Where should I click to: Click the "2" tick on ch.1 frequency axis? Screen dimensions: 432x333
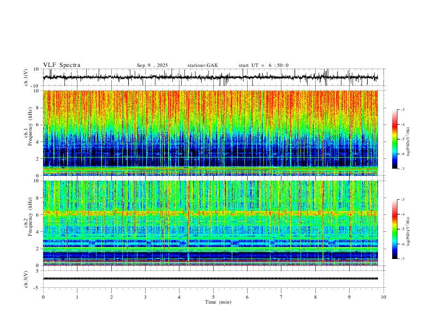point(38,158)
